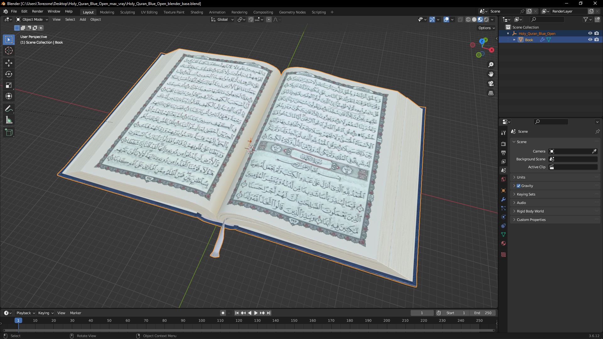
Task: Open the outliner filter dropdown
Action: 587,19
